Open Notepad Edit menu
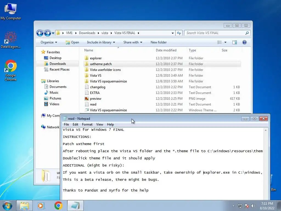This screenshot has height=211, width=281. point(75,124)
